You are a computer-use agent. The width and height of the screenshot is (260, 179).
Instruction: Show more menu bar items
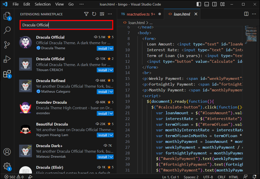[x=82, y=4]
